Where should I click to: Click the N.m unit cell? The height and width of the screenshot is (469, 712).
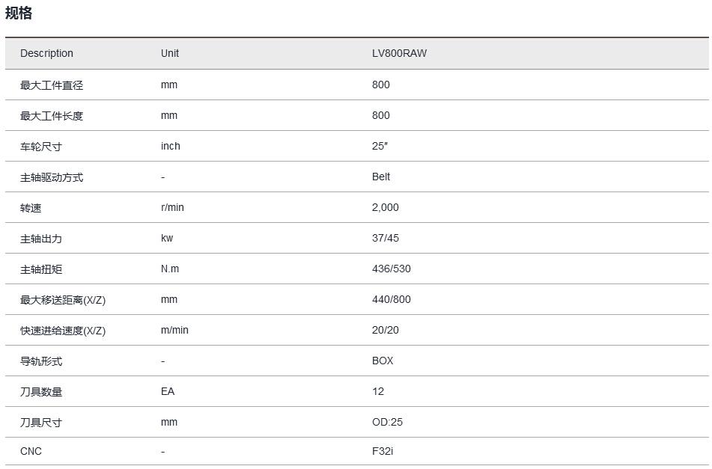pyautogui.click(x=170, y=269)
